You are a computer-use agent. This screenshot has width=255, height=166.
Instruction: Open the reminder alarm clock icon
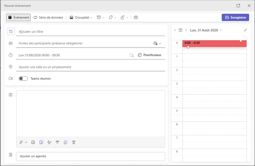tap(99, 17)
